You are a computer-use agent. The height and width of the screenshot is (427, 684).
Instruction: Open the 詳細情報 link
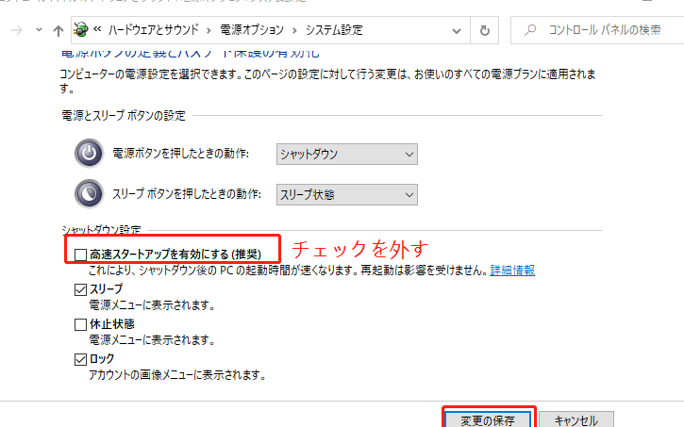(512, 271)
